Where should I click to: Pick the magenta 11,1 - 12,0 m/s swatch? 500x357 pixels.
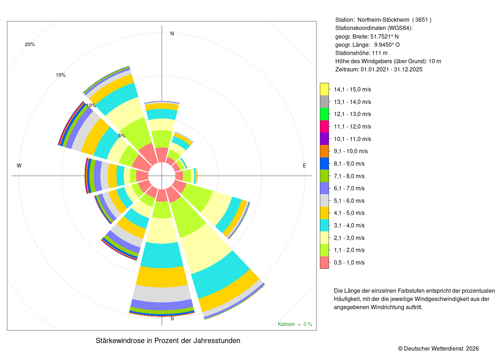tap(324, 126)
